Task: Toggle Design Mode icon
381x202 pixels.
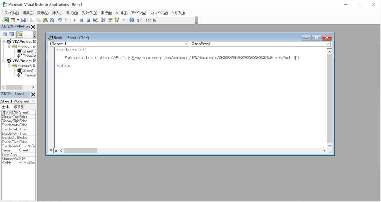Action: 95,20
